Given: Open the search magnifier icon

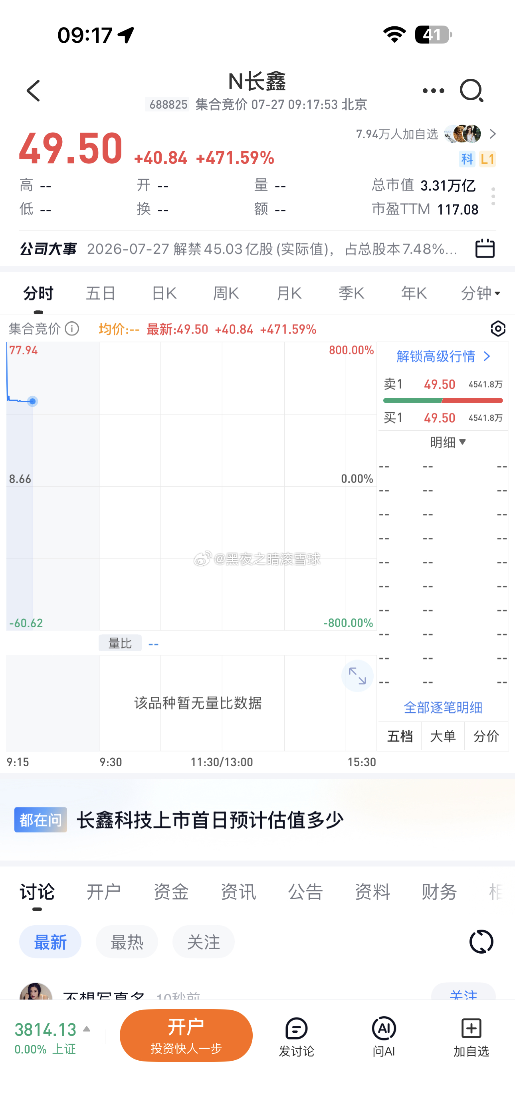Looking at the screenshot, I should tap(471, 91).
